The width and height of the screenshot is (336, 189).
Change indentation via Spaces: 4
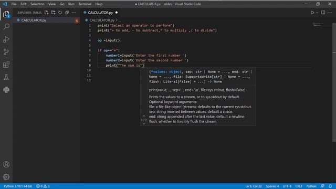coord(272,186)
